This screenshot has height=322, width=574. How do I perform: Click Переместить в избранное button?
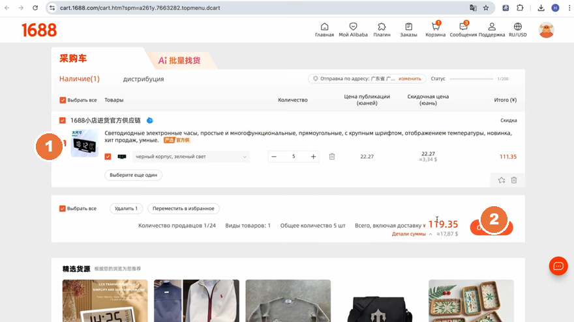pos(183,208)
